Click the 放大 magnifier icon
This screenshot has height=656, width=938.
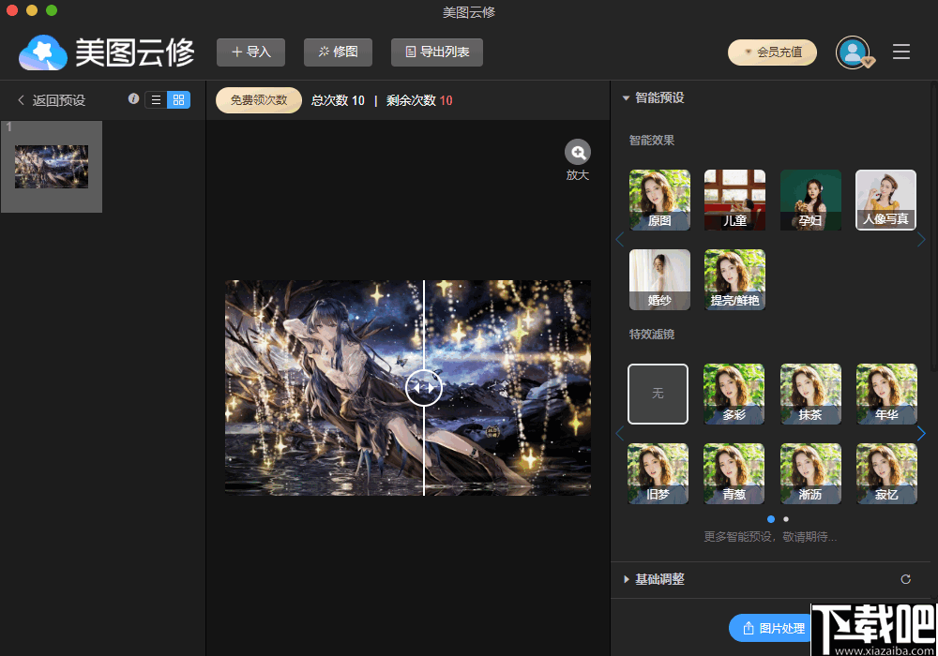tap(577, 153)
